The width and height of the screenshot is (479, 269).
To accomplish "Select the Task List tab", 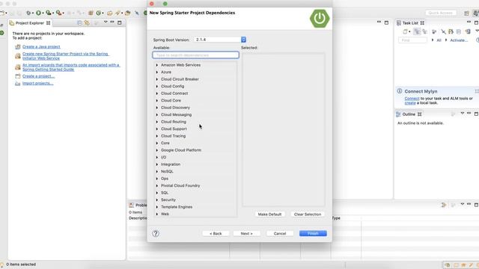I will tap(410, 23).
